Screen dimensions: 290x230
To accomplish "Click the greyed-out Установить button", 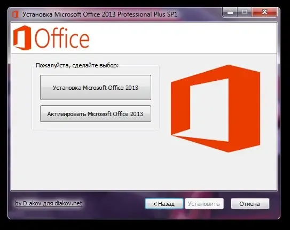I will (x=204, y=204).
